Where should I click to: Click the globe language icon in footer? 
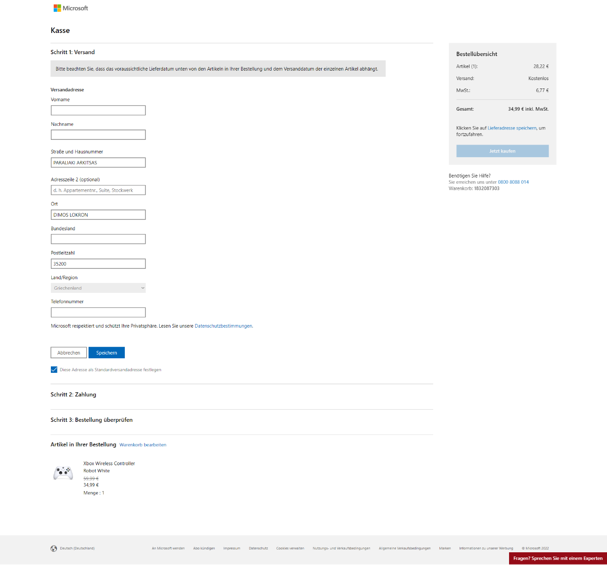click(54, 549)
